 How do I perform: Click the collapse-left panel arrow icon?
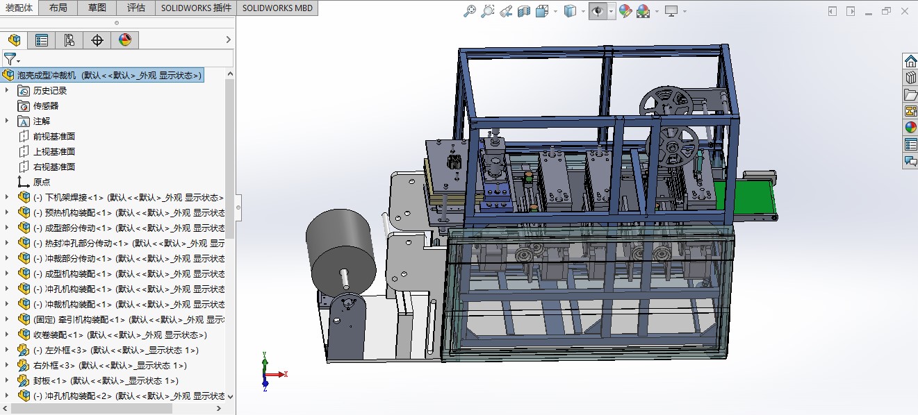(x=833, y=11)
